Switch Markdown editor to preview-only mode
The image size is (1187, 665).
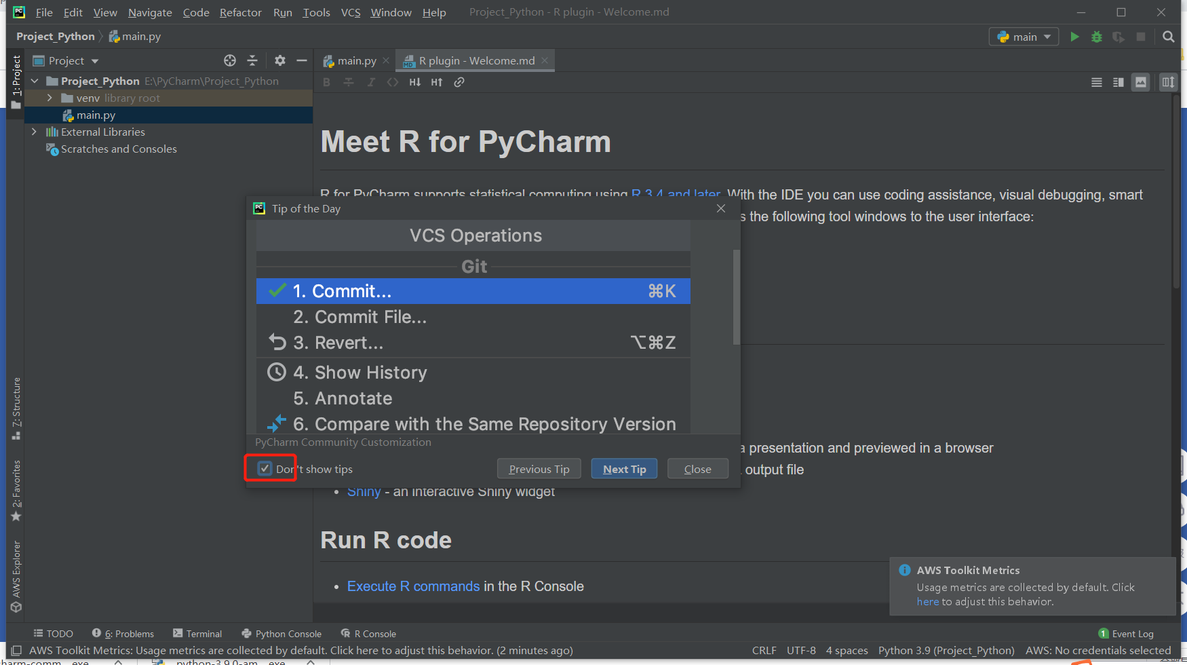(x=1141, y=82)
